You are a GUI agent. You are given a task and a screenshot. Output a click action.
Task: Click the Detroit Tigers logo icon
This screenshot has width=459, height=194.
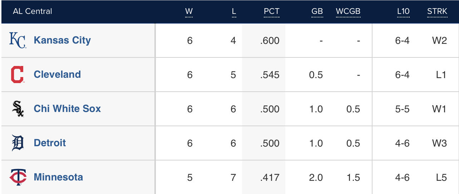pyautogui.click(x=18, y=143)
